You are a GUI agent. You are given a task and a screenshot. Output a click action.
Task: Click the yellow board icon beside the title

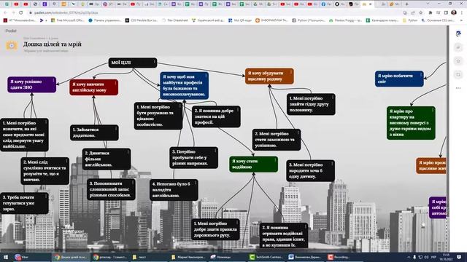pos(12,45)
